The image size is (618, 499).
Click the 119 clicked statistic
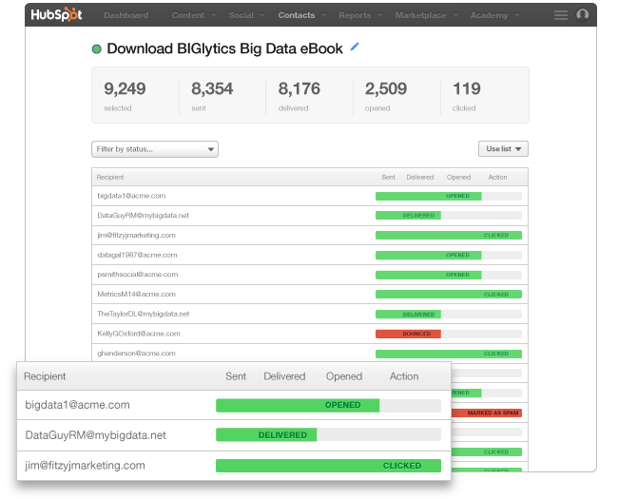(x=467, y=95)
